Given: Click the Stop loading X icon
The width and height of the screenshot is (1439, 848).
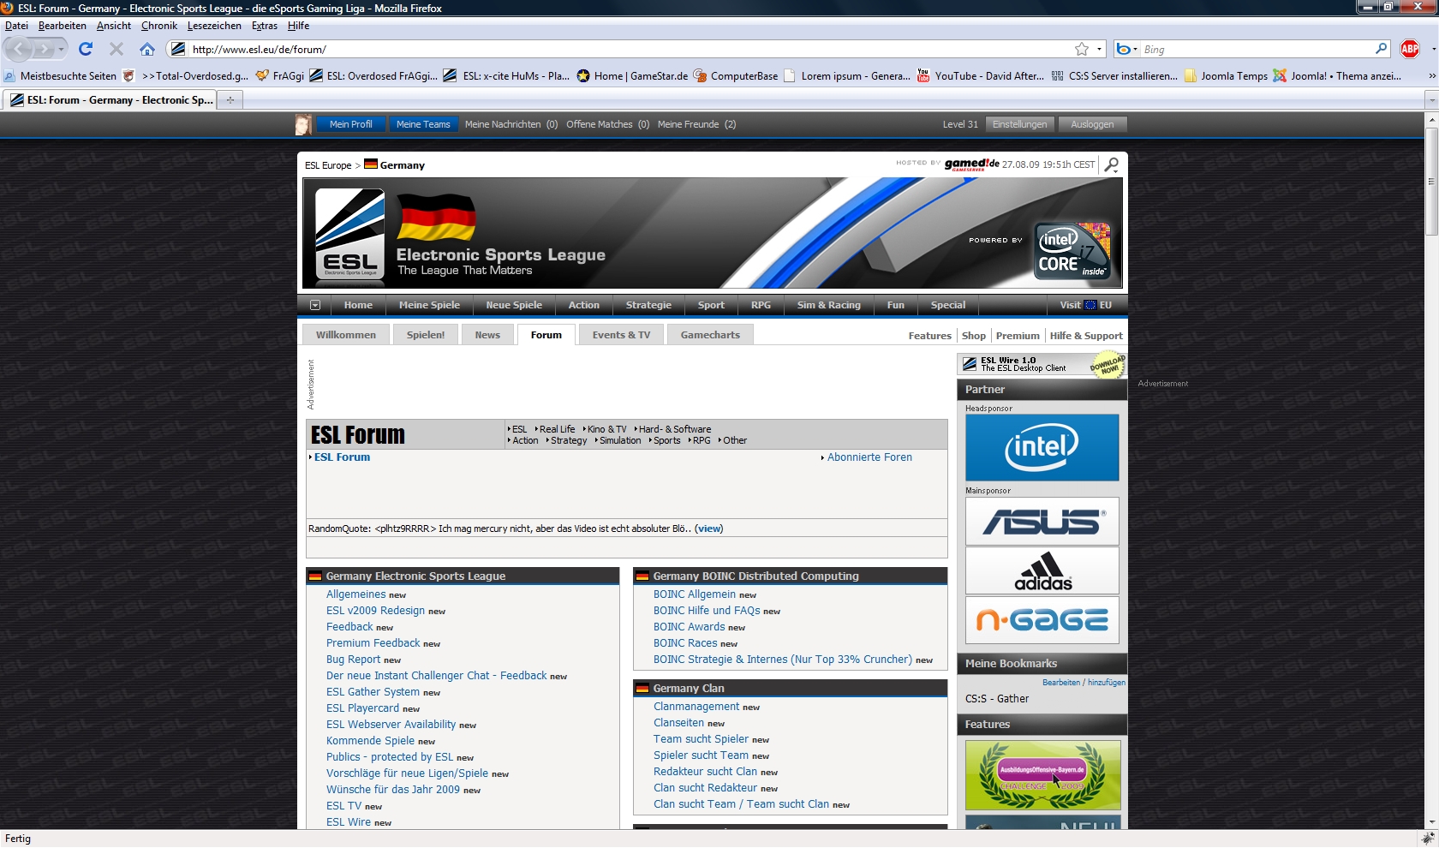Looking at the screenshot, I should (116, 49).
